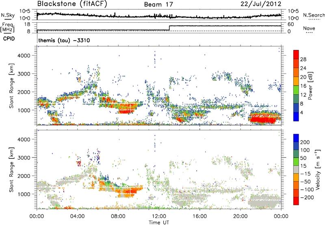This screenshot has width=325, height=225.
Task: Select the '-100' label on Velocity colorbar
Action: pos(307,190)
